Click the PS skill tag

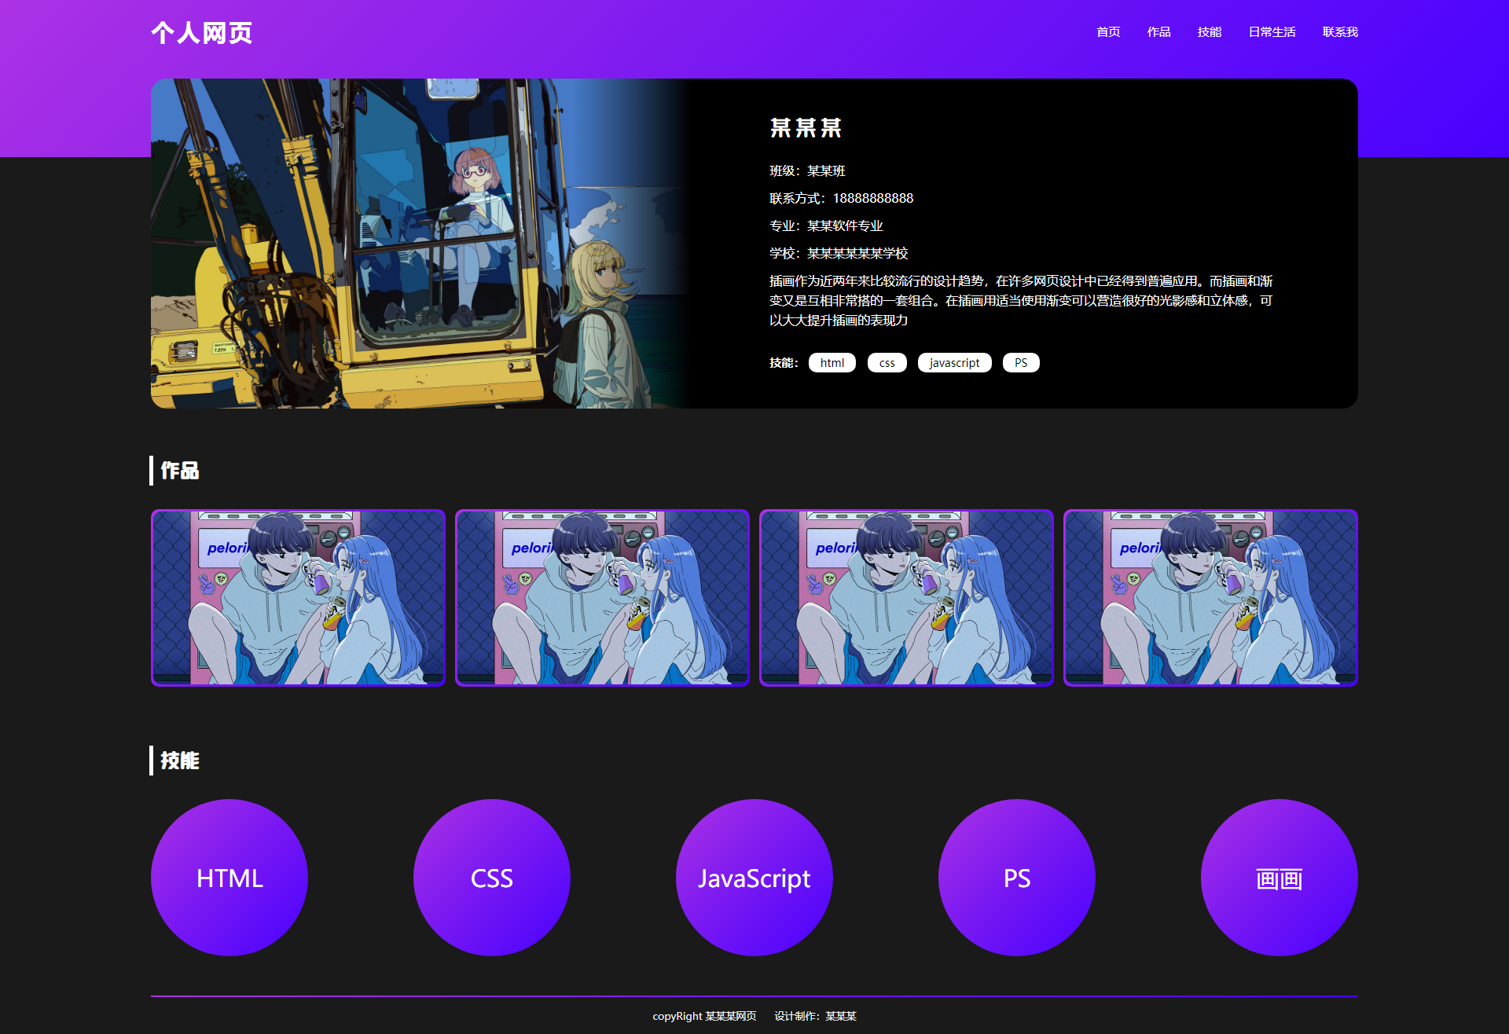coord(1021,362)
